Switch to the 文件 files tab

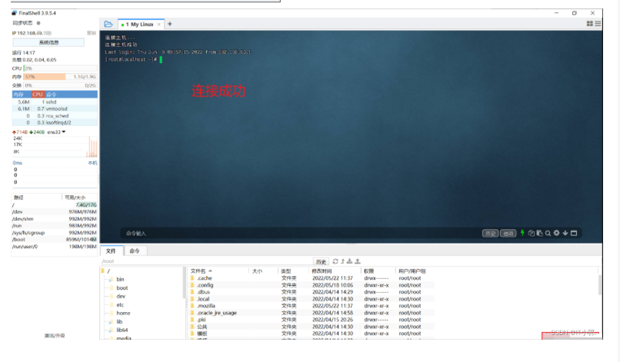(111, 251)
